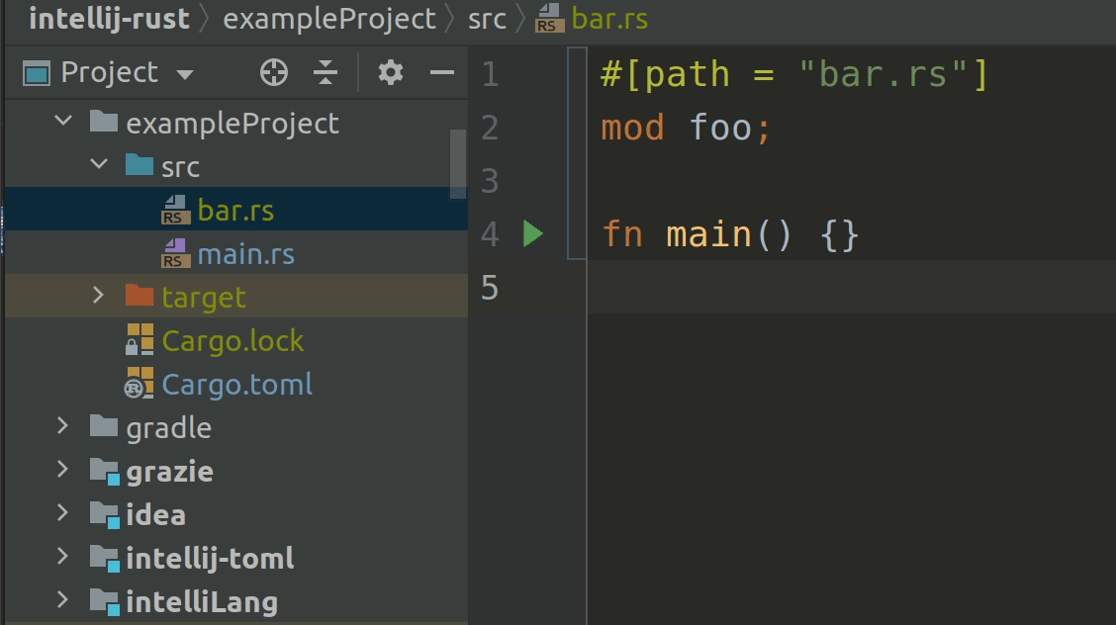Click the Rust file icon in breadcrumb
This screenshot has height=625, width=1116.
click(x=549, y=19)
